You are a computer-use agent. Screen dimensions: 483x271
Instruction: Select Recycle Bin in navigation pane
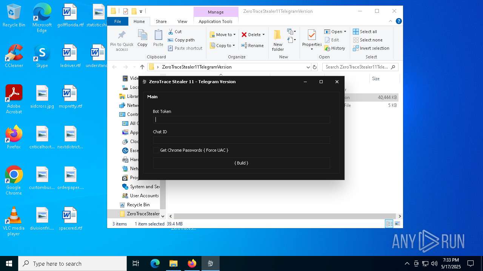(x=134, y=205)
